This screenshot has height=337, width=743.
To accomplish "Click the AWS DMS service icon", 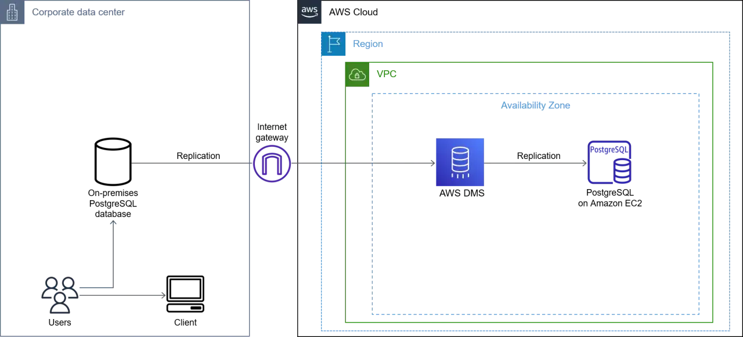I will click(460, 162).
